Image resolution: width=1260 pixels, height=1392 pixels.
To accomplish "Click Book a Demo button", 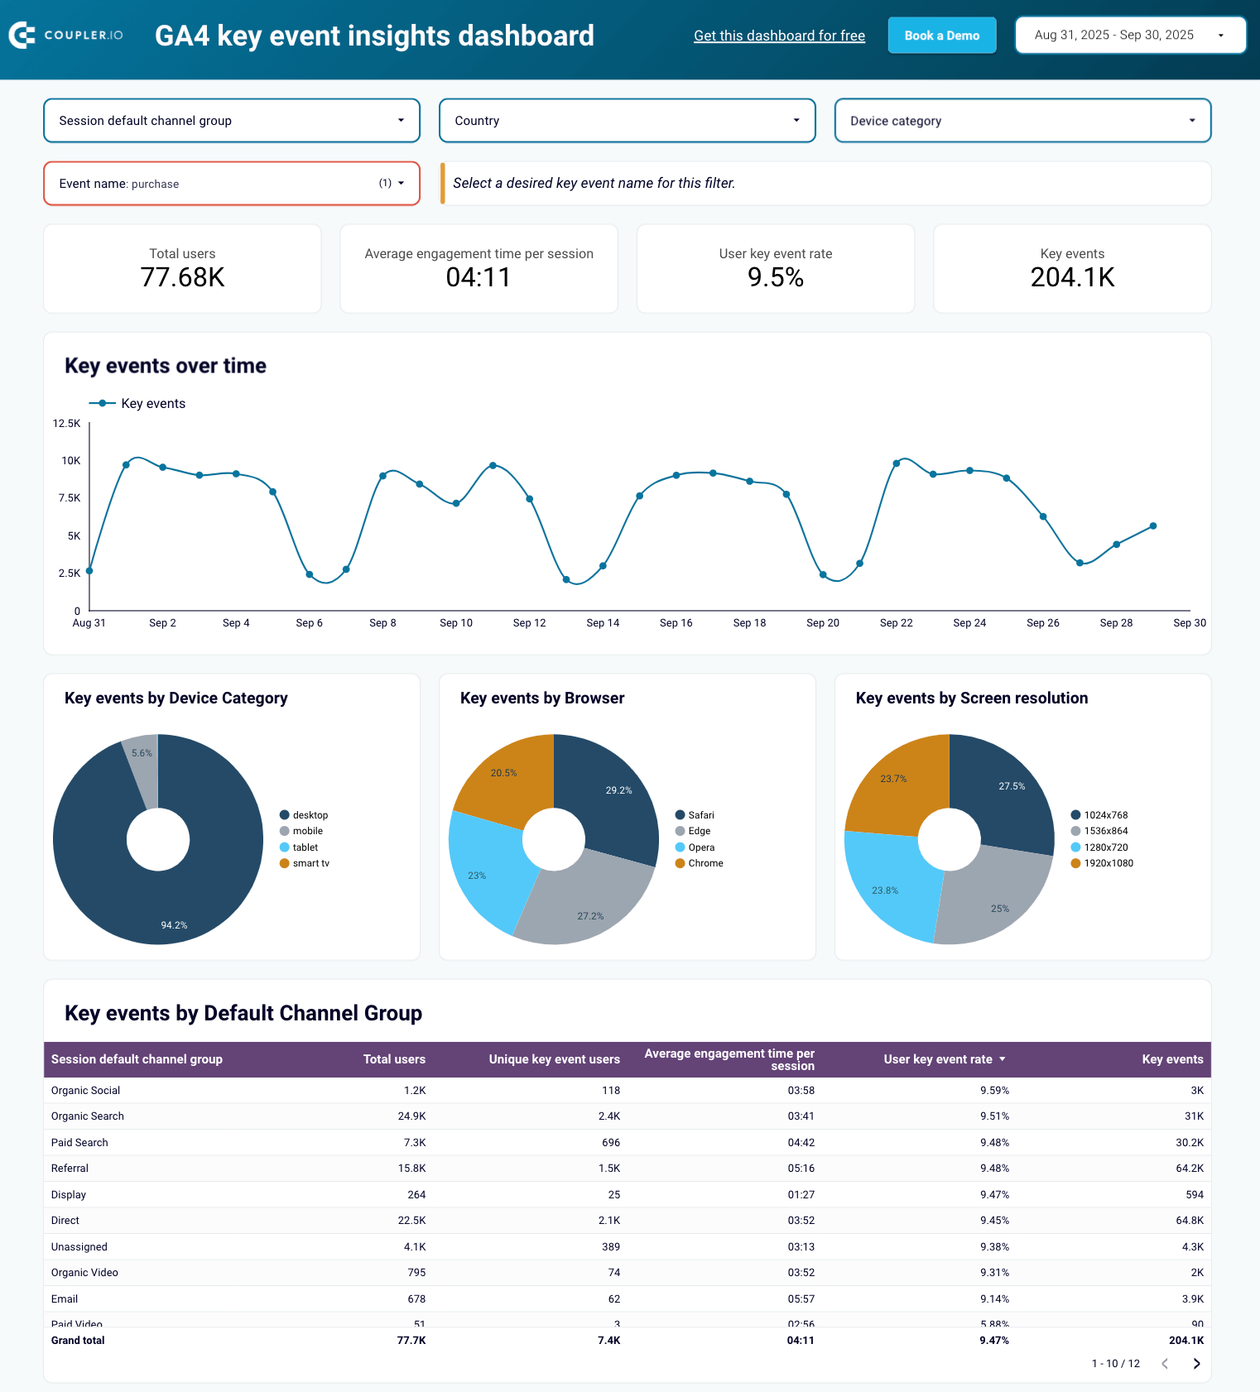I will (941, 36).
